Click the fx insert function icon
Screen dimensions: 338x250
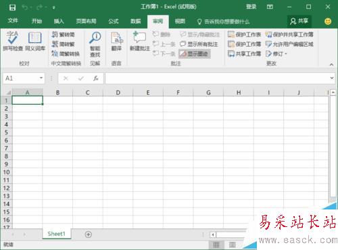(96, 78)
